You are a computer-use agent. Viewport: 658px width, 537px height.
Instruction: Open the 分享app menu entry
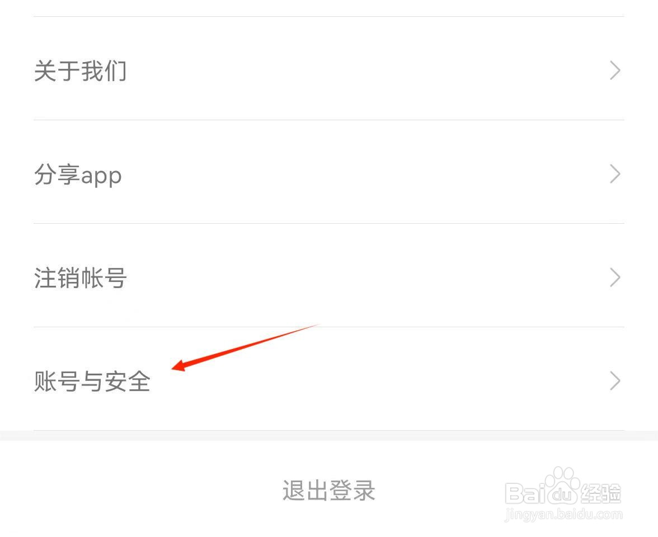coord(329,172)
